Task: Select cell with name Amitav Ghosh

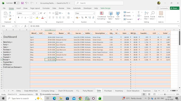Action: click(x=61, y=60)
